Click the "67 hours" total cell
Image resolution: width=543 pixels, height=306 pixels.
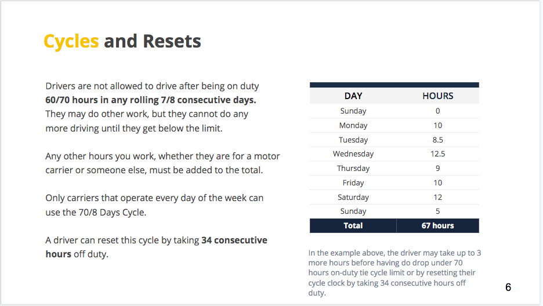[x=437, y=225]
